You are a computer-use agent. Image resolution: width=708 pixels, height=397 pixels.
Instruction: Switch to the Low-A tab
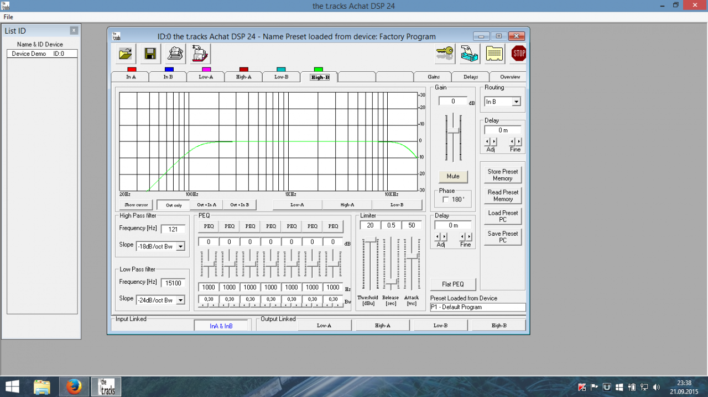pyautogui.click(x=206, y=77)
